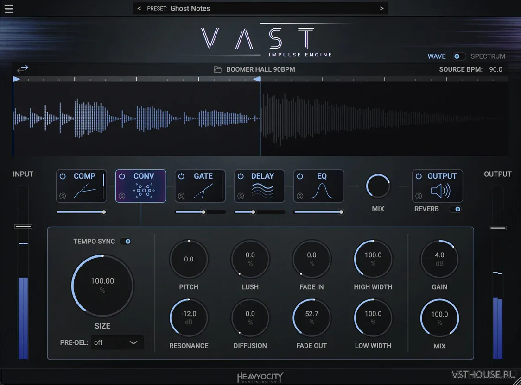Screen dimensions: 521x385
Task: Go to the previous preset arrow
Action: (x=139, y=8)
